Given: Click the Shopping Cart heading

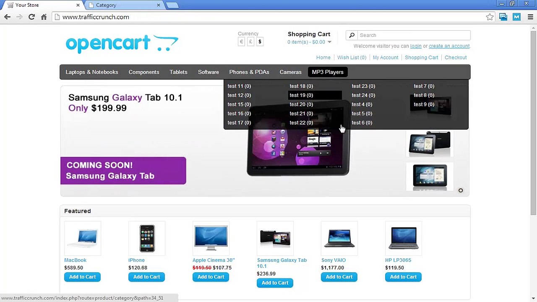Looking at the screenshot, I should click(309, 34).
